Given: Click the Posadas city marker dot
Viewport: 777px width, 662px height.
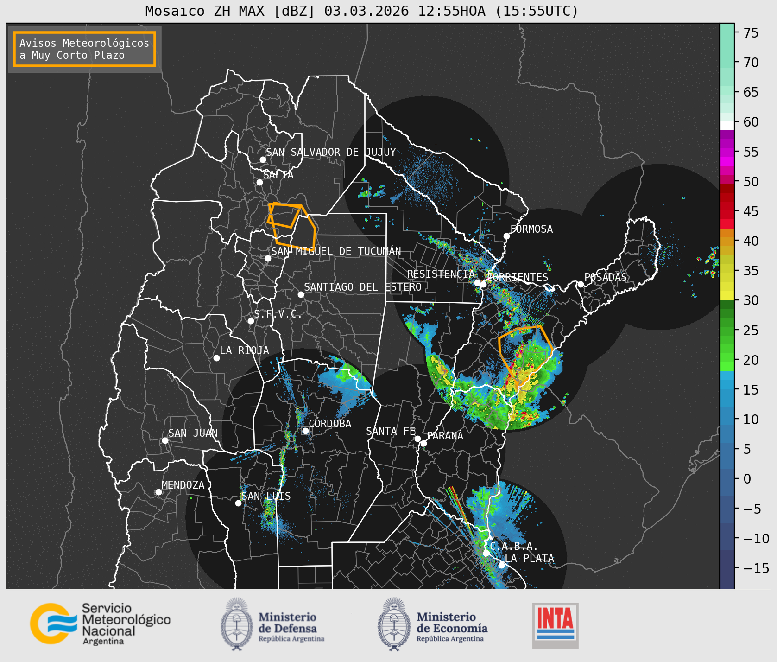Looking at the screenshot, I should 581,284.
